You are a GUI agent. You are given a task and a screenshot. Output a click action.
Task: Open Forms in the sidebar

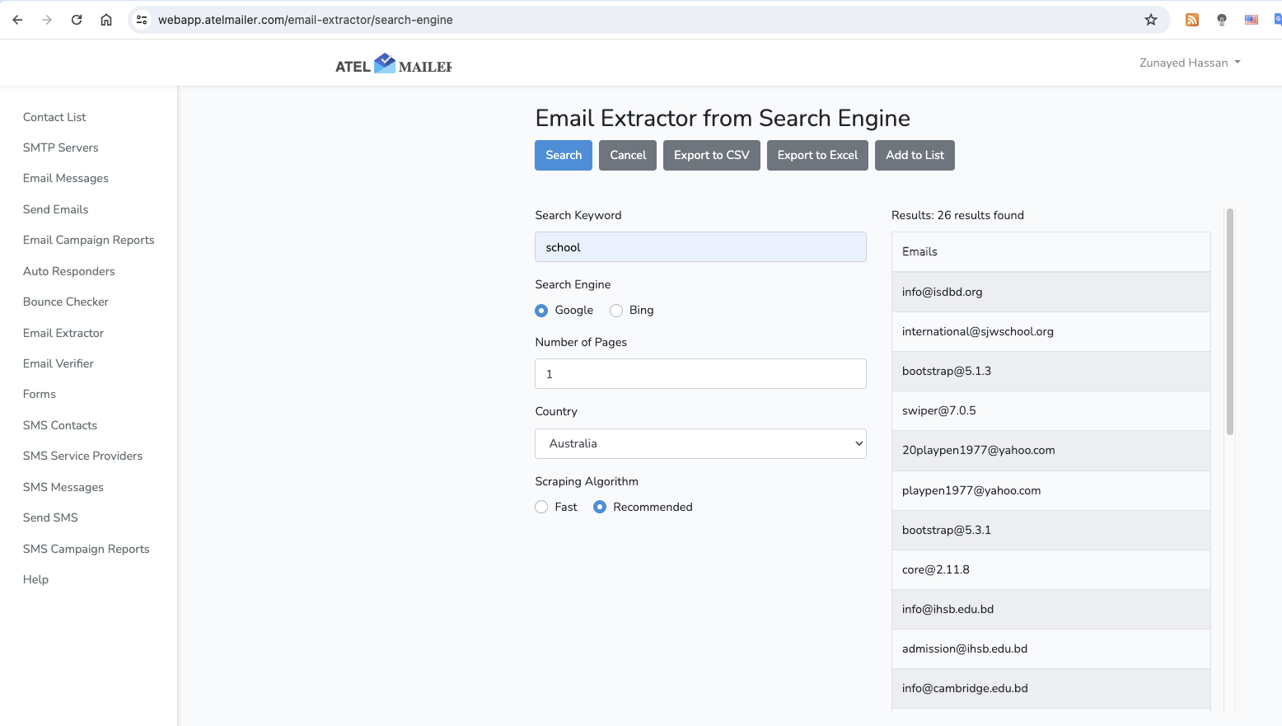[x=40, y=394]
